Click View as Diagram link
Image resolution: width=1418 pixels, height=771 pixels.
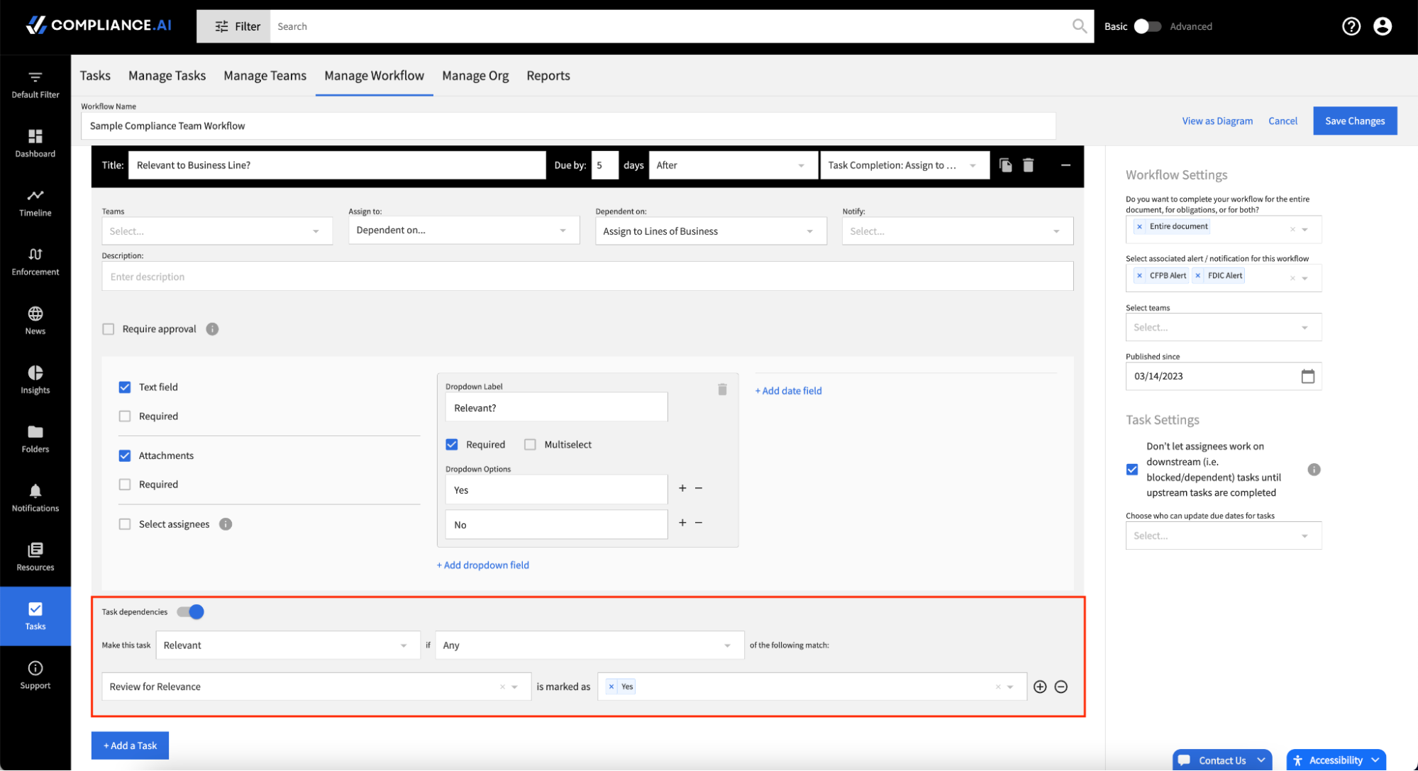coord(1217,121)
